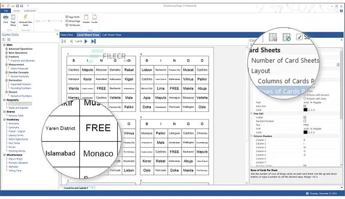Open the Telling Time game
Screen dimensions: 345x199
[x=15, y=171]
